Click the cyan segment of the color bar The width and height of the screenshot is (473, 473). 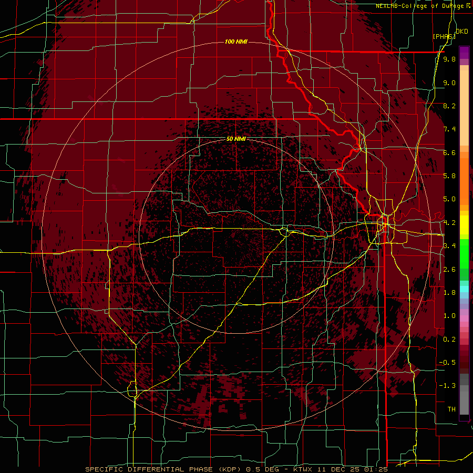[464, 289]
